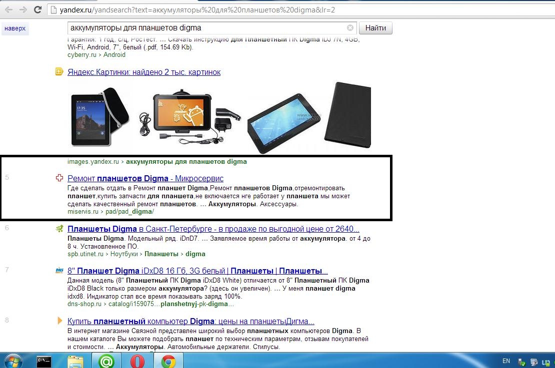The height and width of the screenshot is (368, 555).
Task: Open 'Яндекс.Картинки: найдено 2 тыс. картинок' link
Action: [144, 72]
